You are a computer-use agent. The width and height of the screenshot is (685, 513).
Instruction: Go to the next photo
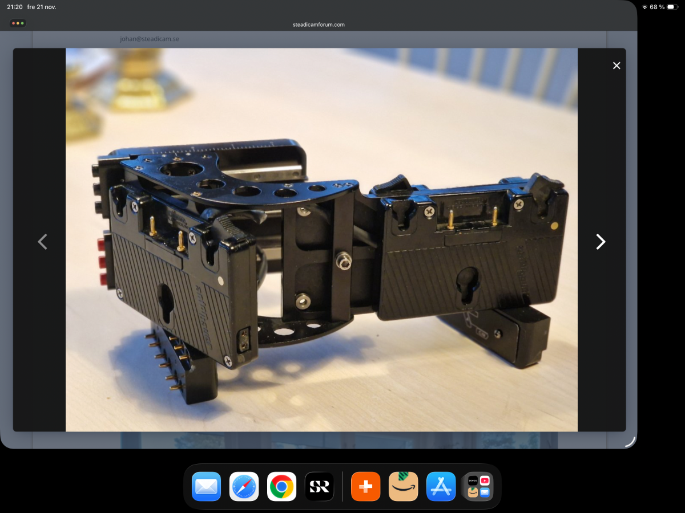point(601,242)
